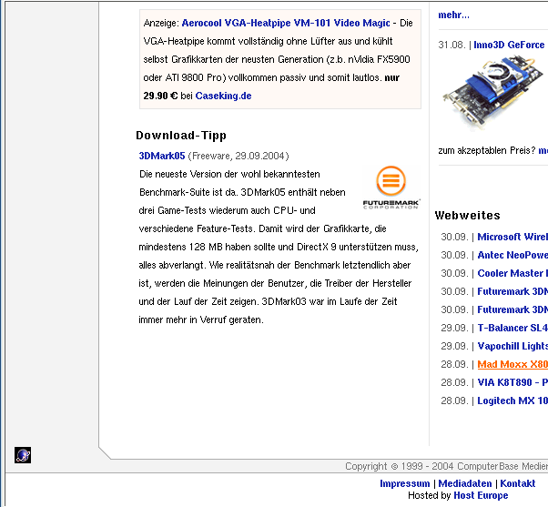Open the Antec NeoPower news link
The image size is (548, 507).
pos(512,255)
